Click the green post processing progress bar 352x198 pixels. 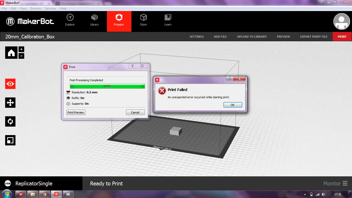click(107, 86)
